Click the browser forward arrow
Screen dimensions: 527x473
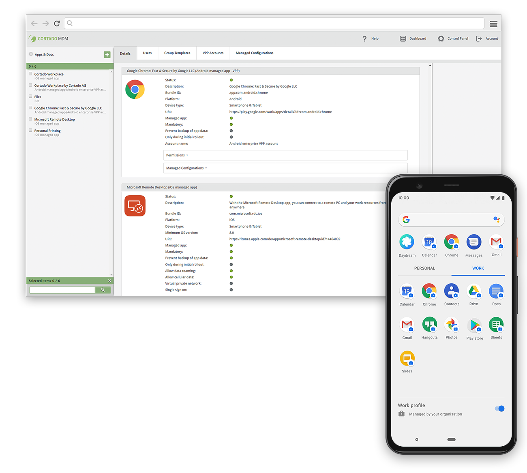tap(46, 24)
